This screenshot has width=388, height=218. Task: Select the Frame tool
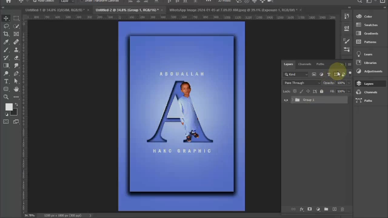point(16,34)
